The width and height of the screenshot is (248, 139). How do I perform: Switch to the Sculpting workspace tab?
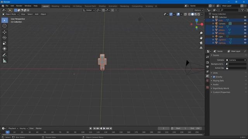66,6
